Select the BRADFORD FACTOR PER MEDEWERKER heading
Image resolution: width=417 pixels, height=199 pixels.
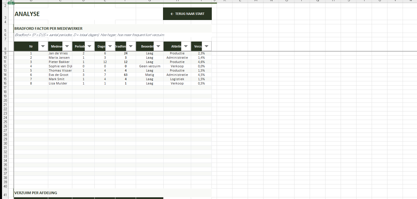point(49,29)
